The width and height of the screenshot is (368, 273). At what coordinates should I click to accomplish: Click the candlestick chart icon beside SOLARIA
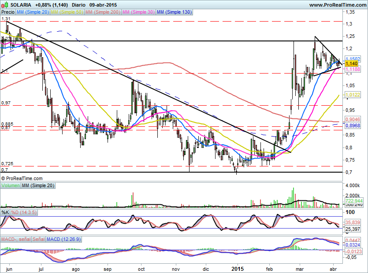tap(4, 4)
